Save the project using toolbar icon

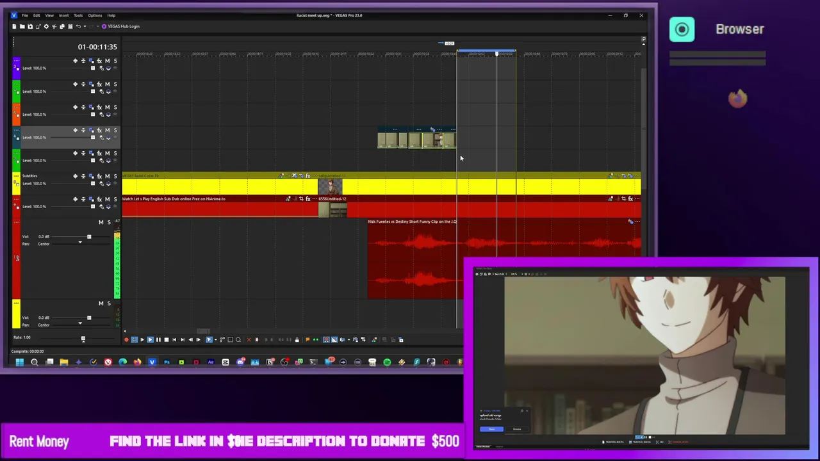(30, 26)
